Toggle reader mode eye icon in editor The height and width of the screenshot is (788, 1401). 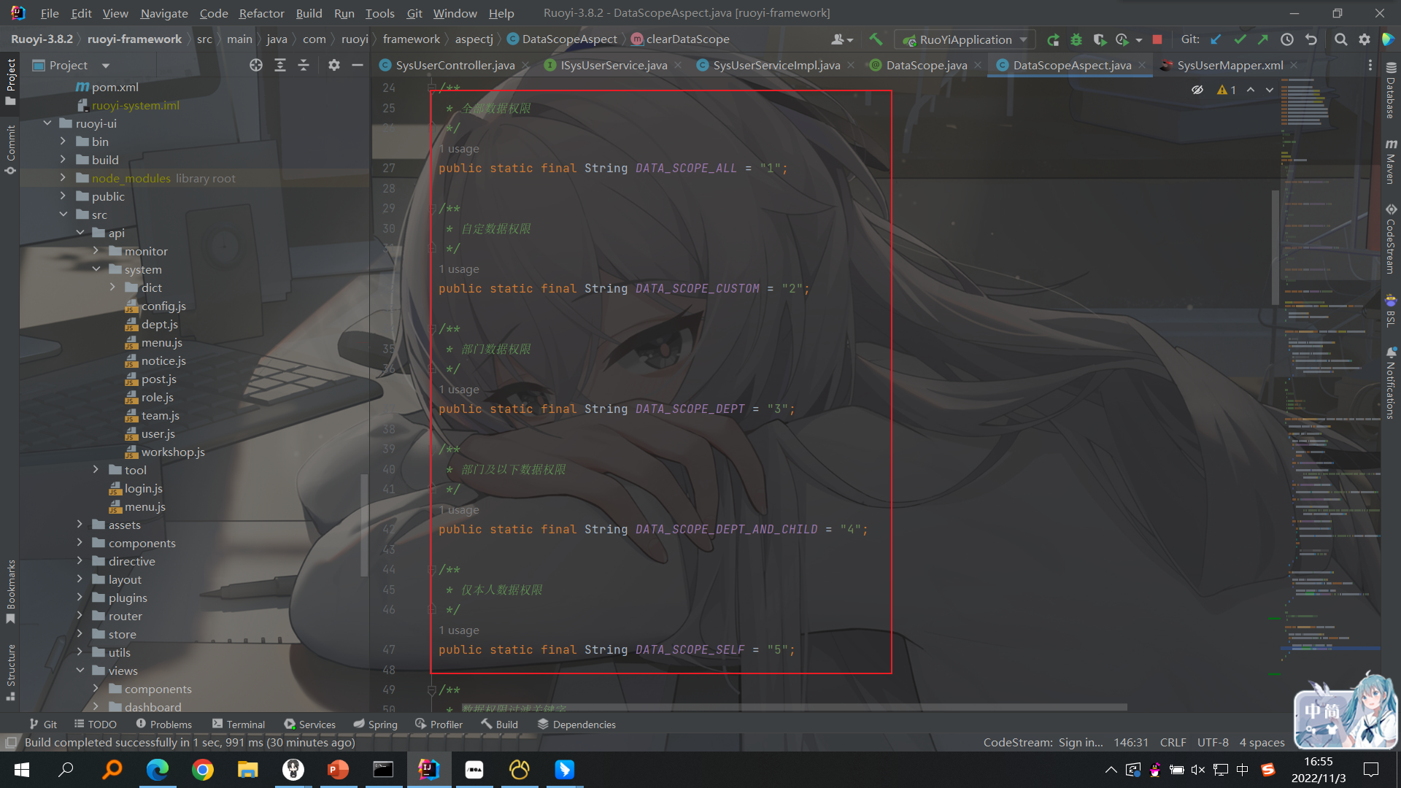[1197, 90]
